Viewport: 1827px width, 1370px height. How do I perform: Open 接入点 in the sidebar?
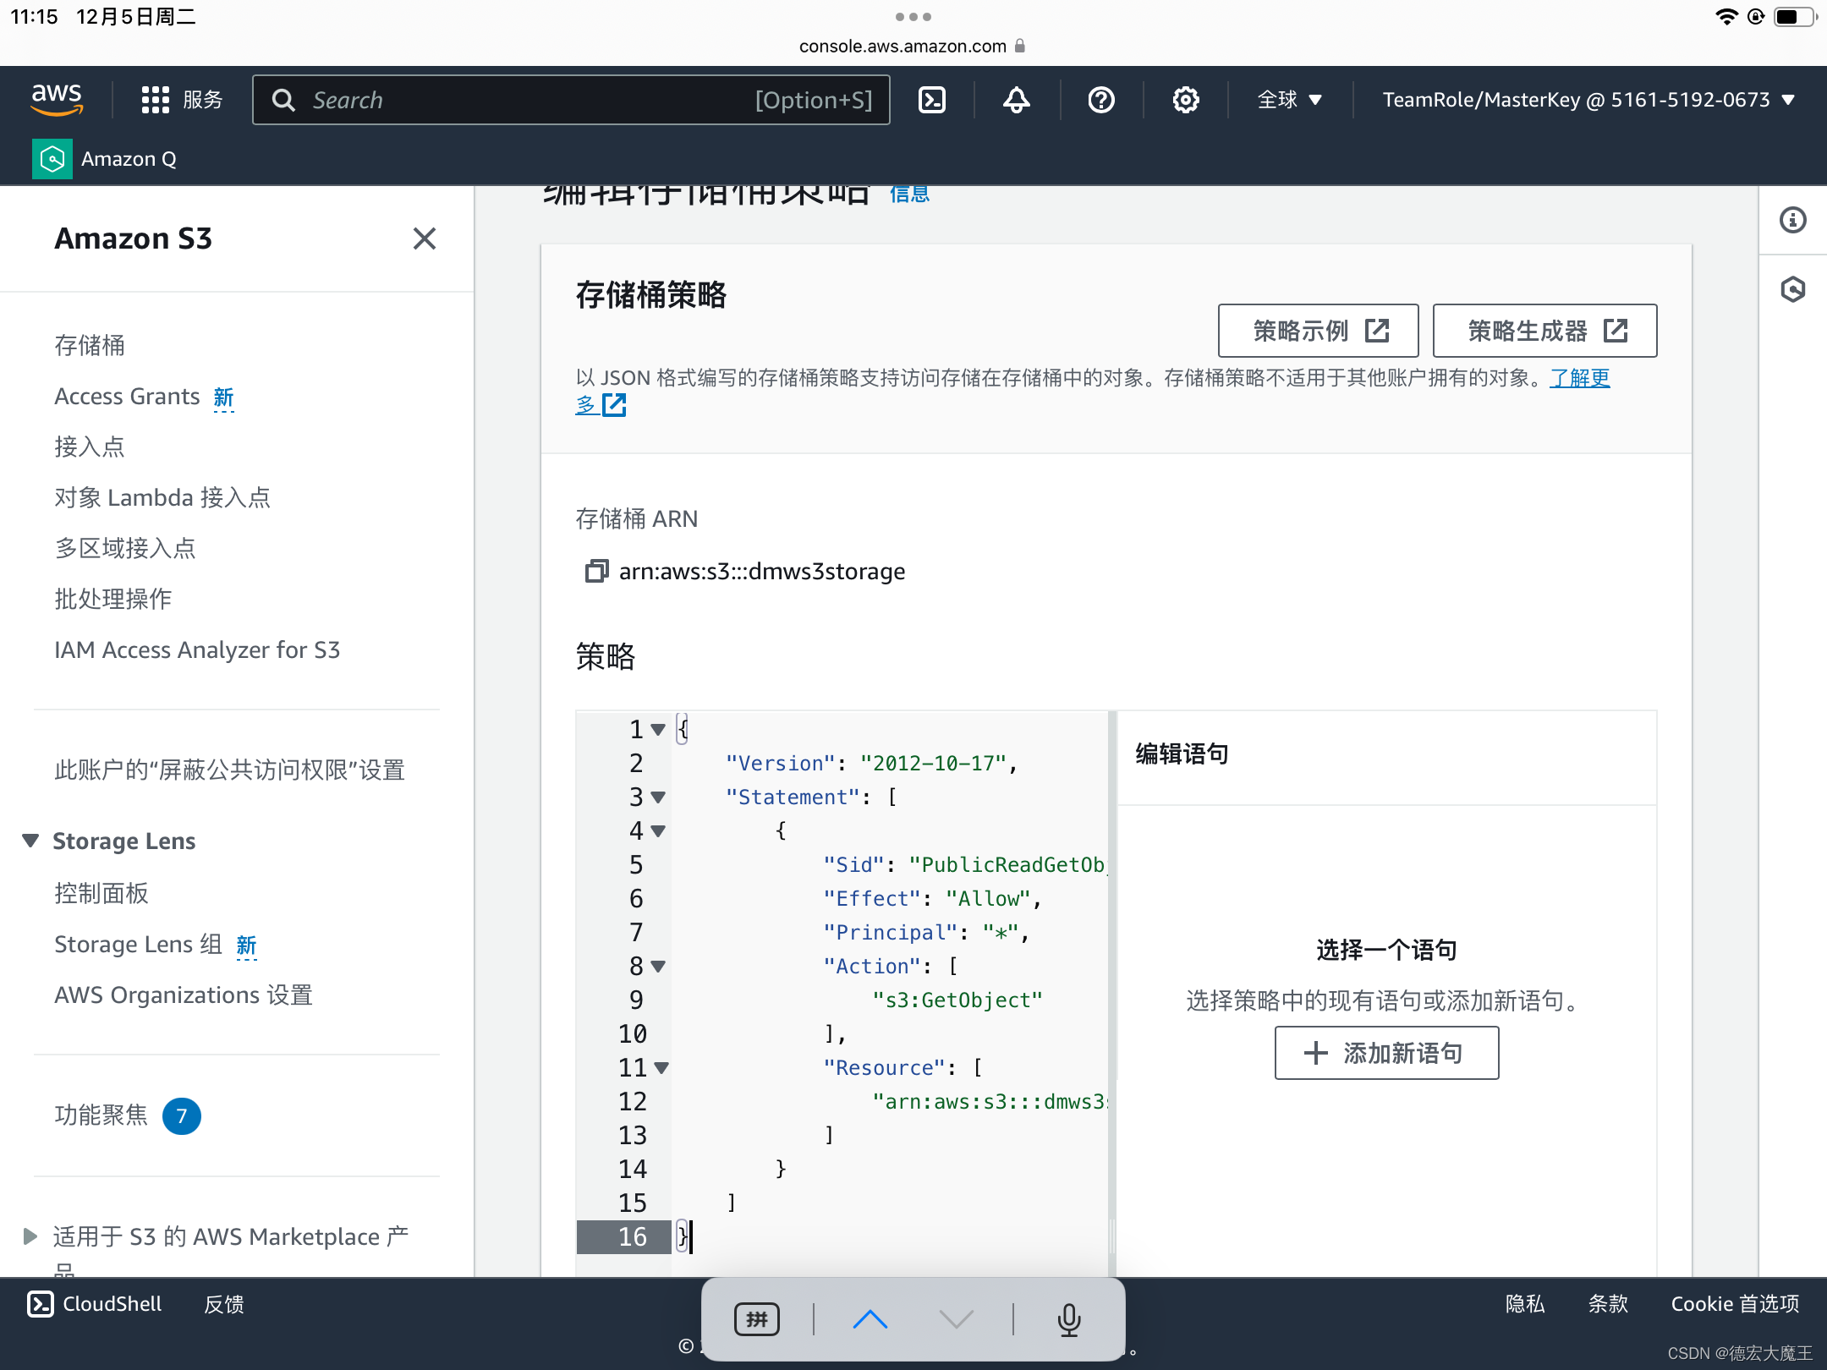tap(90, 447)
